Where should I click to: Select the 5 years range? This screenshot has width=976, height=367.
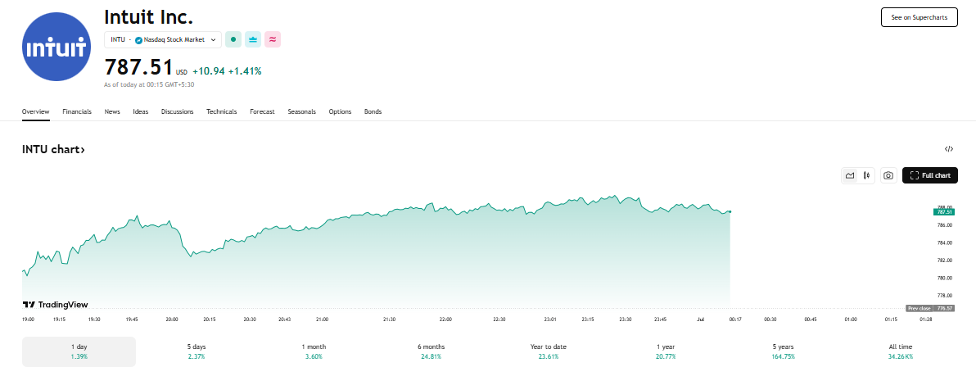click(x=783, y=351)
